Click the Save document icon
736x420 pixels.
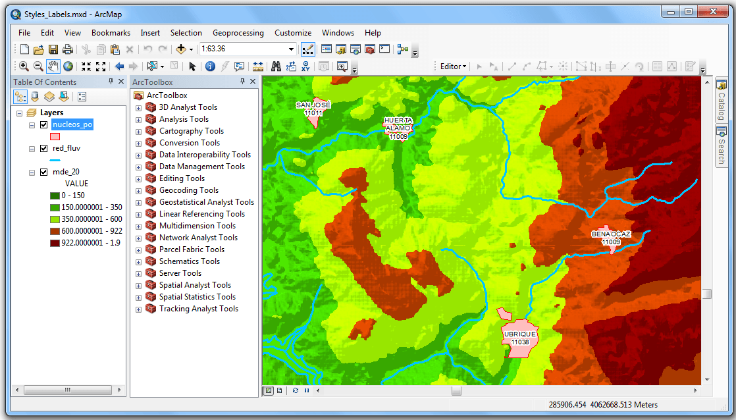click(x=53, y=49)
